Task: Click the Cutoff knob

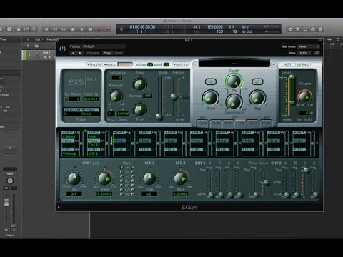Action: (x=234, y=81)
